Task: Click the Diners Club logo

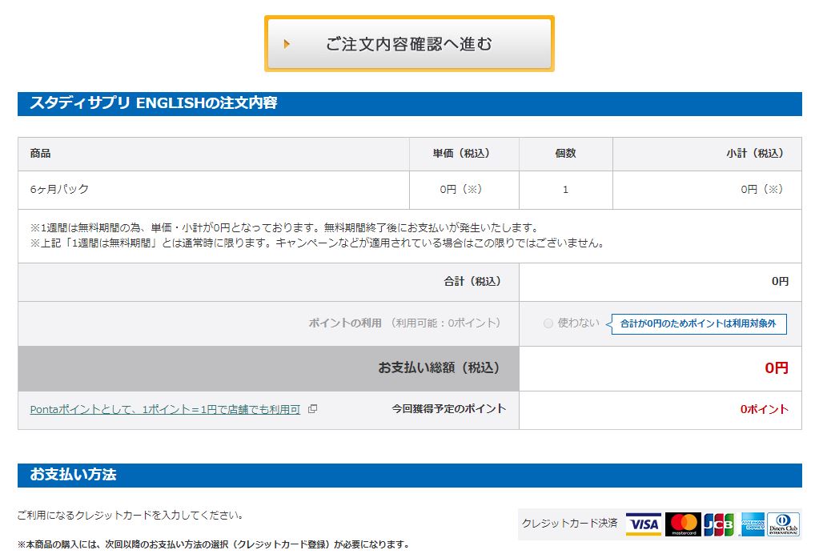Action: point(783,524)
